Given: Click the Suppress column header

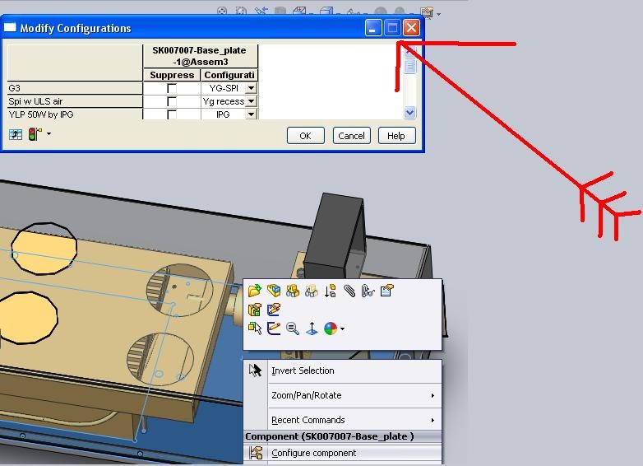Looking at the screenshot, I should coord(172,75).
